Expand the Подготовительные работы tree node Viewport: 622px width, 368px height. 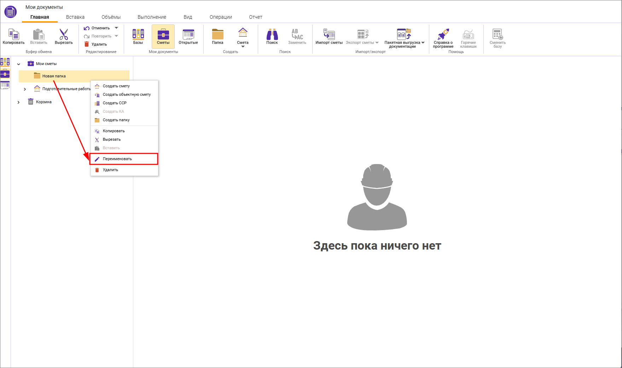coord(24,89)
